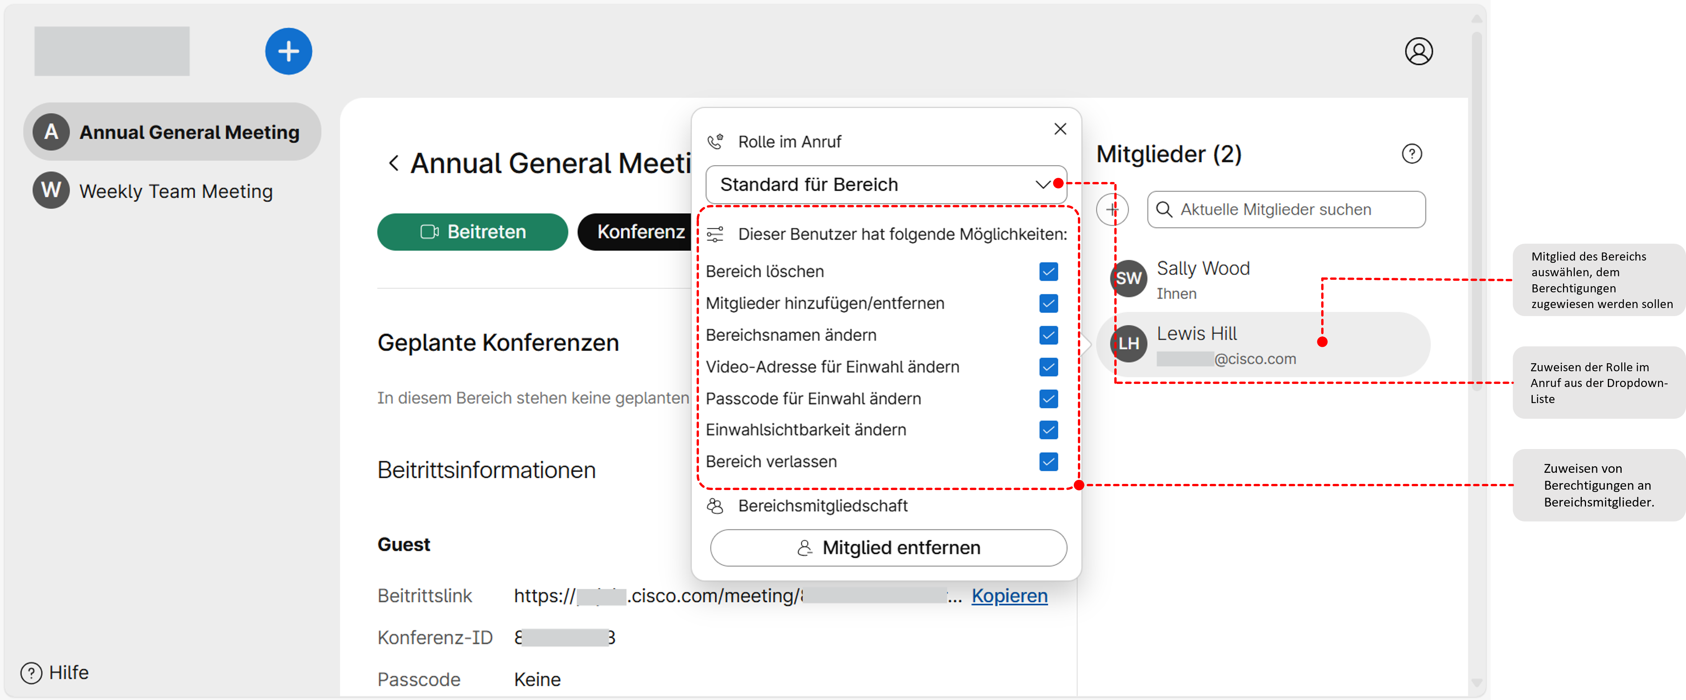Screen dimensions: 1686x700
Task: Open help via the question mark beside Mitglieder
Action: [x=1412, y=154]
